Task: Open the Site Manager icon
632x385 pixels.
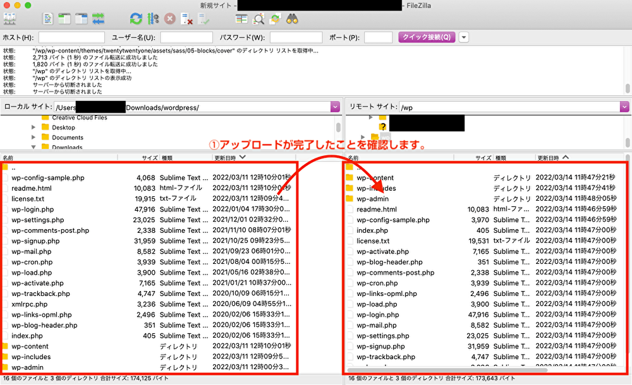Action: 9,19
